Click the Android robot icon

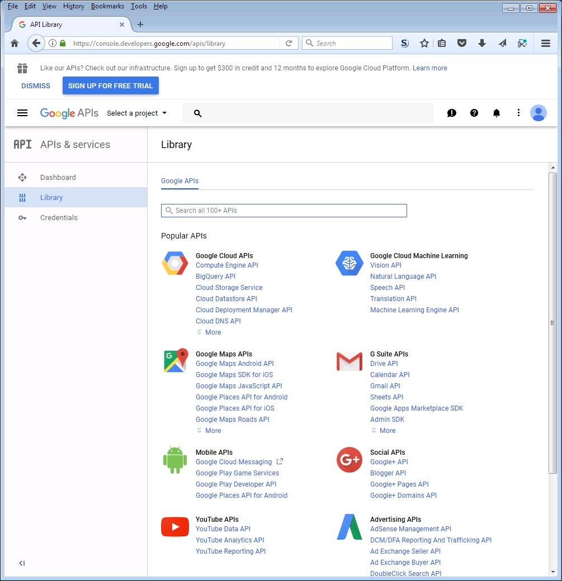(175, 460)
